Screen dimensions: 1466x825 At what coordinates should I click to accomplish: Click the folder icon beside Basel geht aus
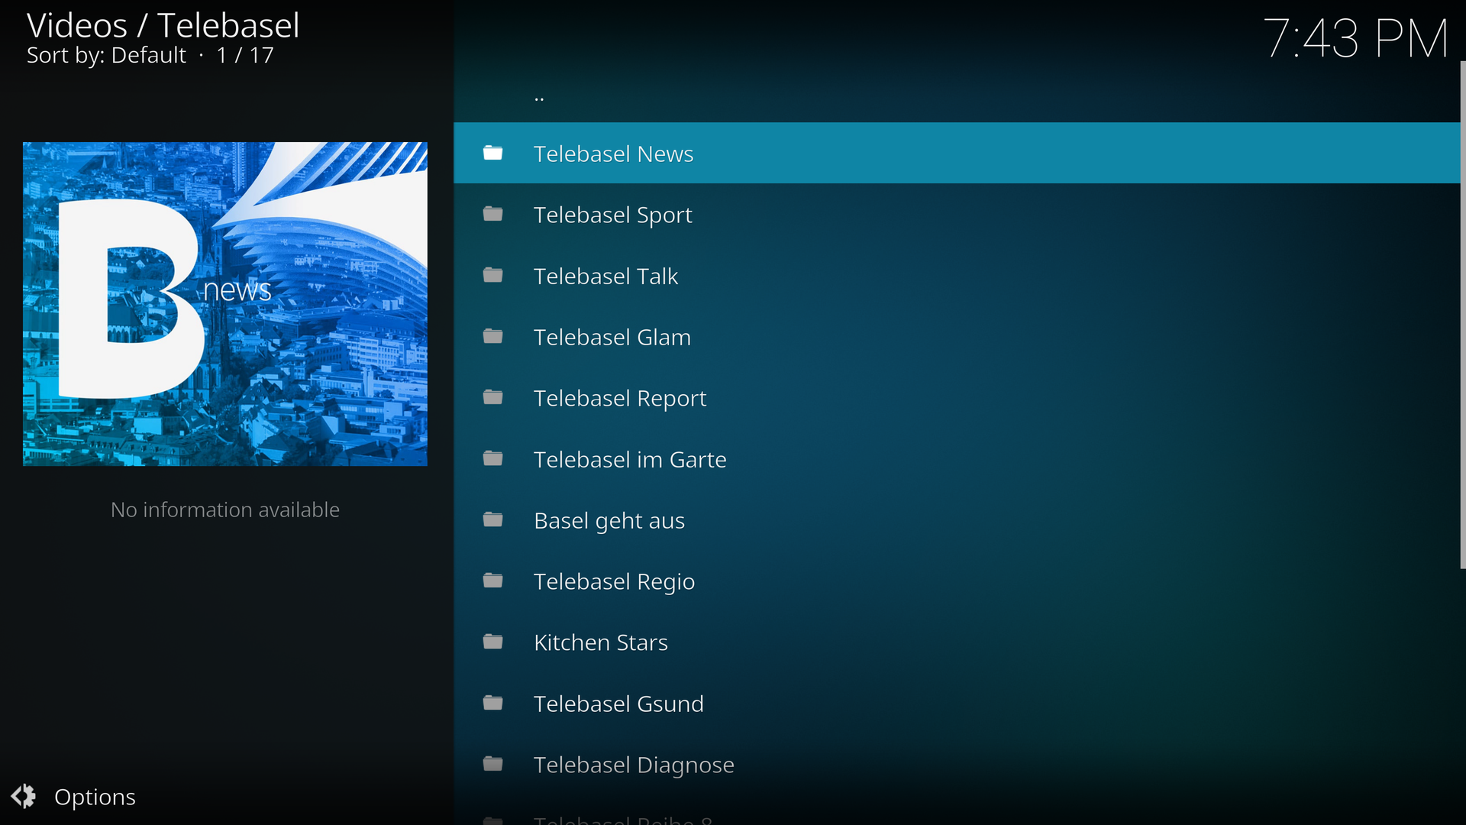(x=493, y=520)
